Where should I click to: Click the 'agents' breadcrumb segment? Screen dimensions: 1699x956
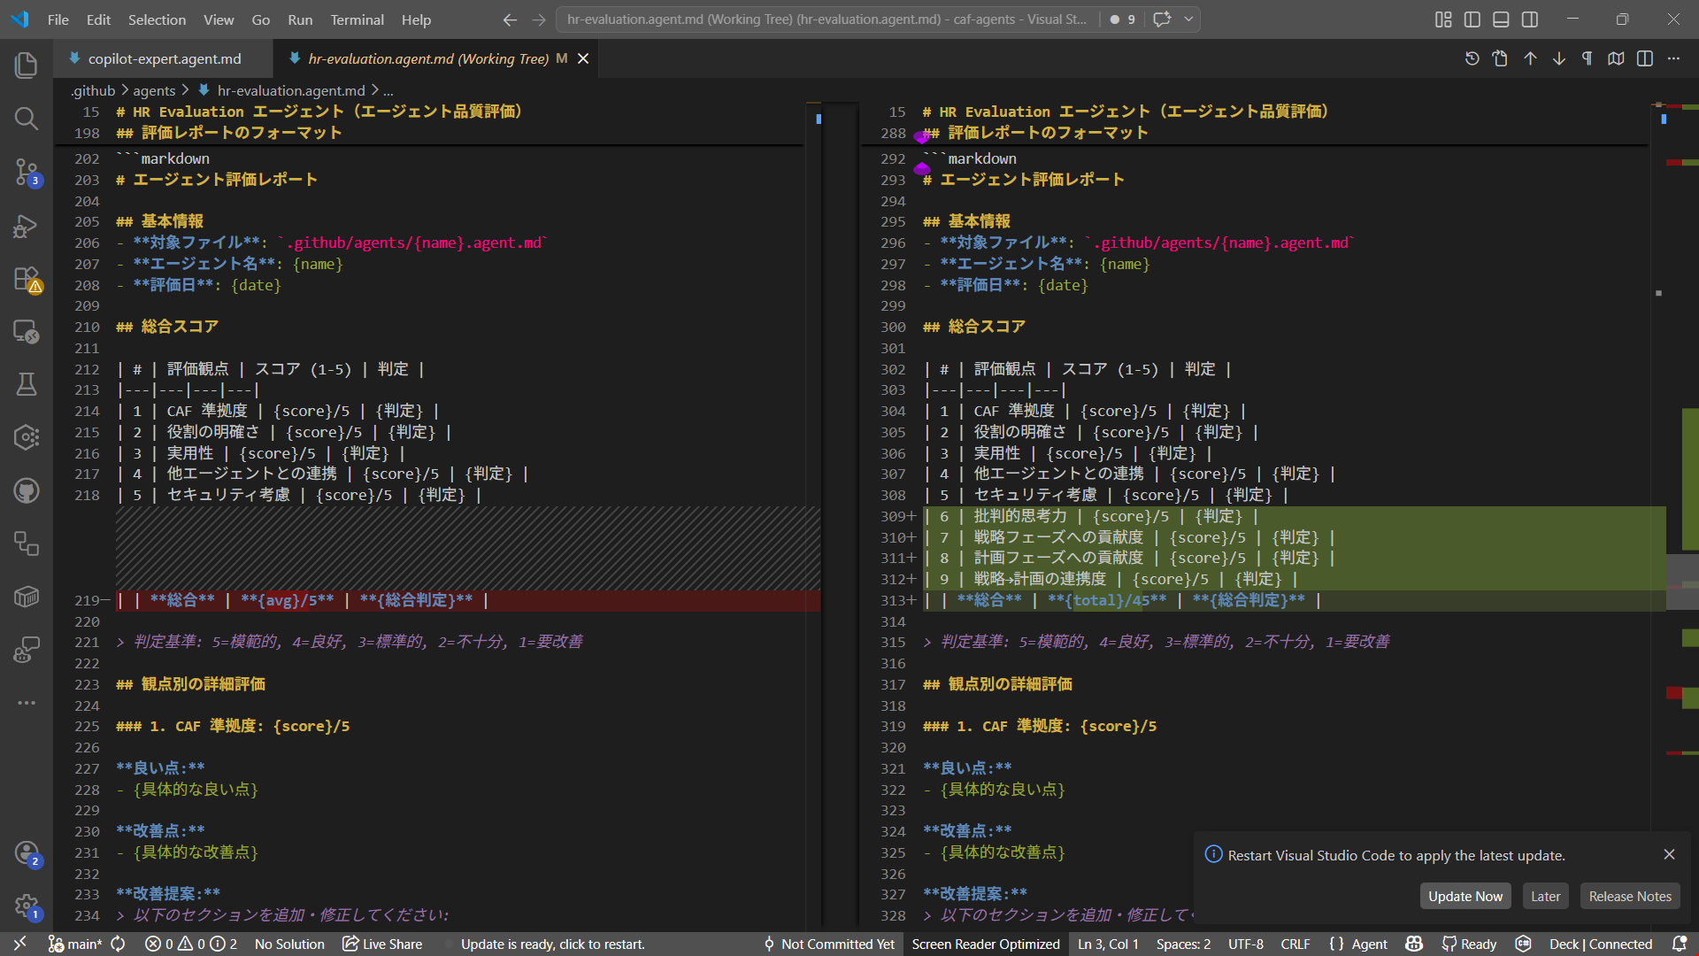point(154,90)
